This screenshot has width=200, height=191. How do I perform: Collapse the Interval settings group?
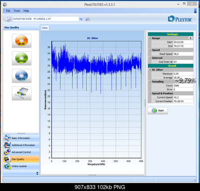(x=150, y=58)
